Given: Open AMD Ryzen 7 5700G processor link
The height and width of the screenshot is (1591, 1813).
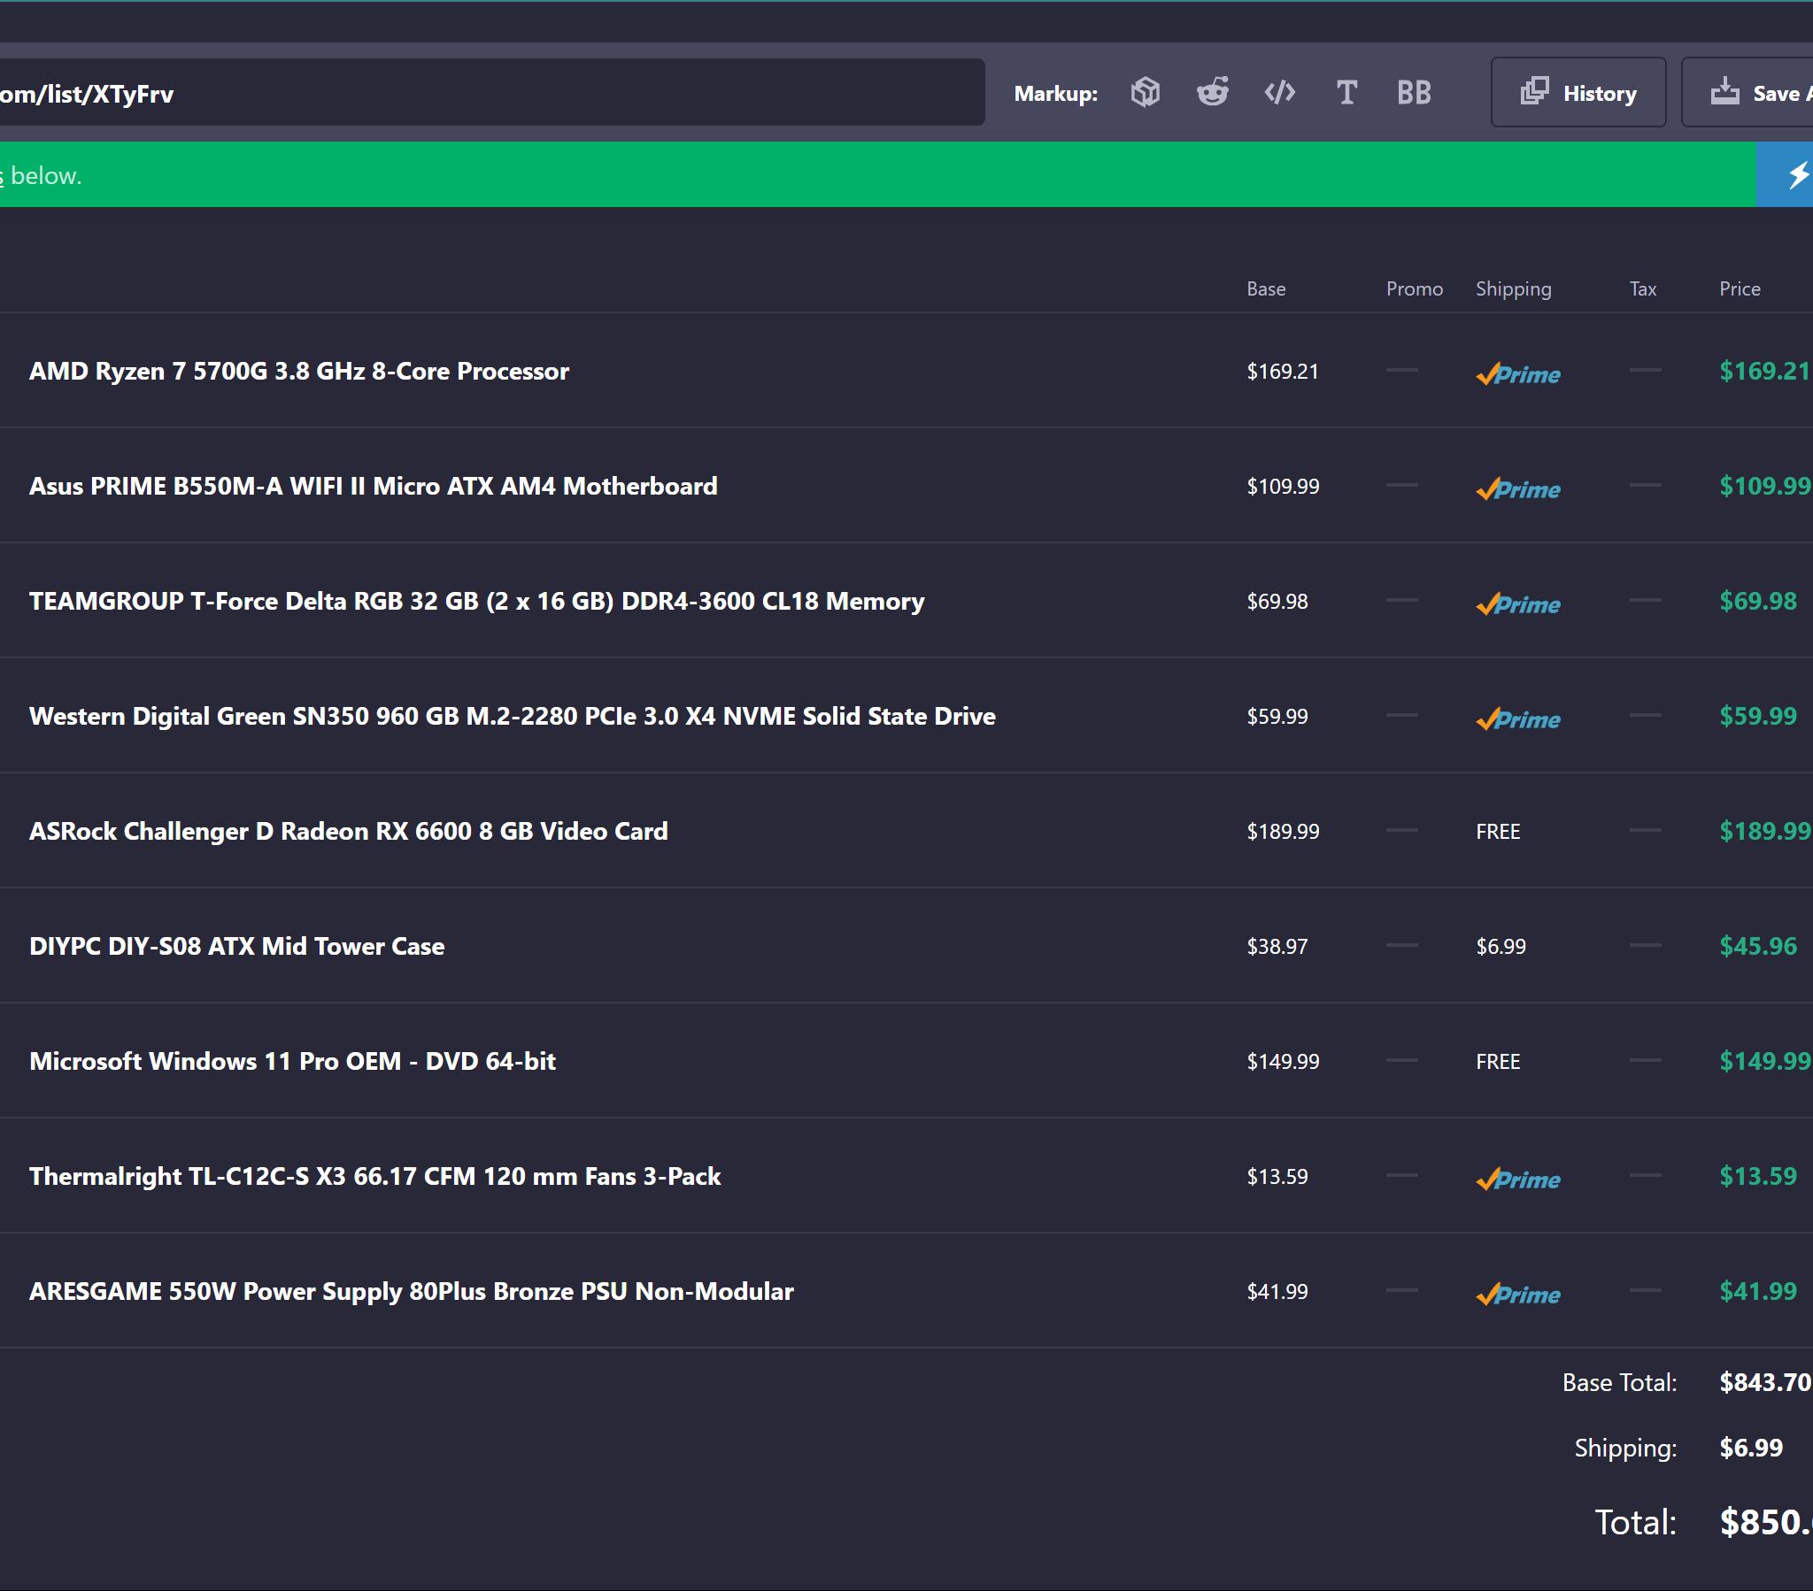Looking at the screenshot, I should (x=299, y=371).
